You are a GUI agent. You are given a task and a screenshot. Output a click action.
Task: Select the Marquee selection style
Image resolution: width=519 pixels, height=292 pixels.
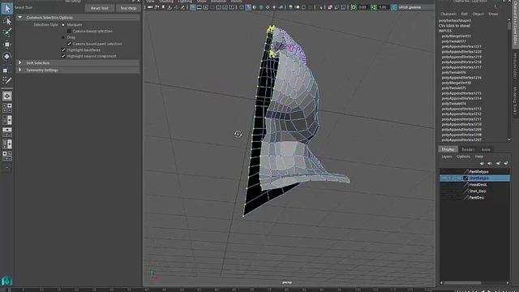63,24
